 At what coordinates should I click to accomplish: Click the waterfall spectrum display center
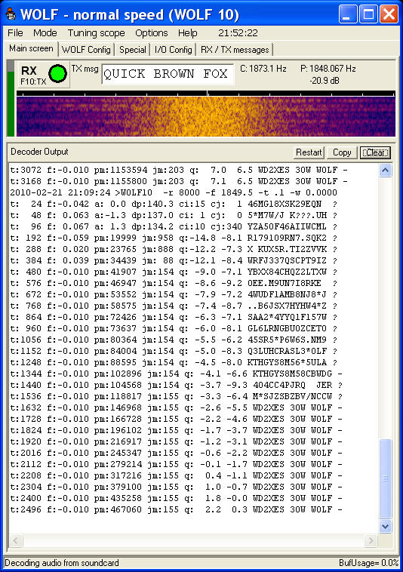coord(206,116)
